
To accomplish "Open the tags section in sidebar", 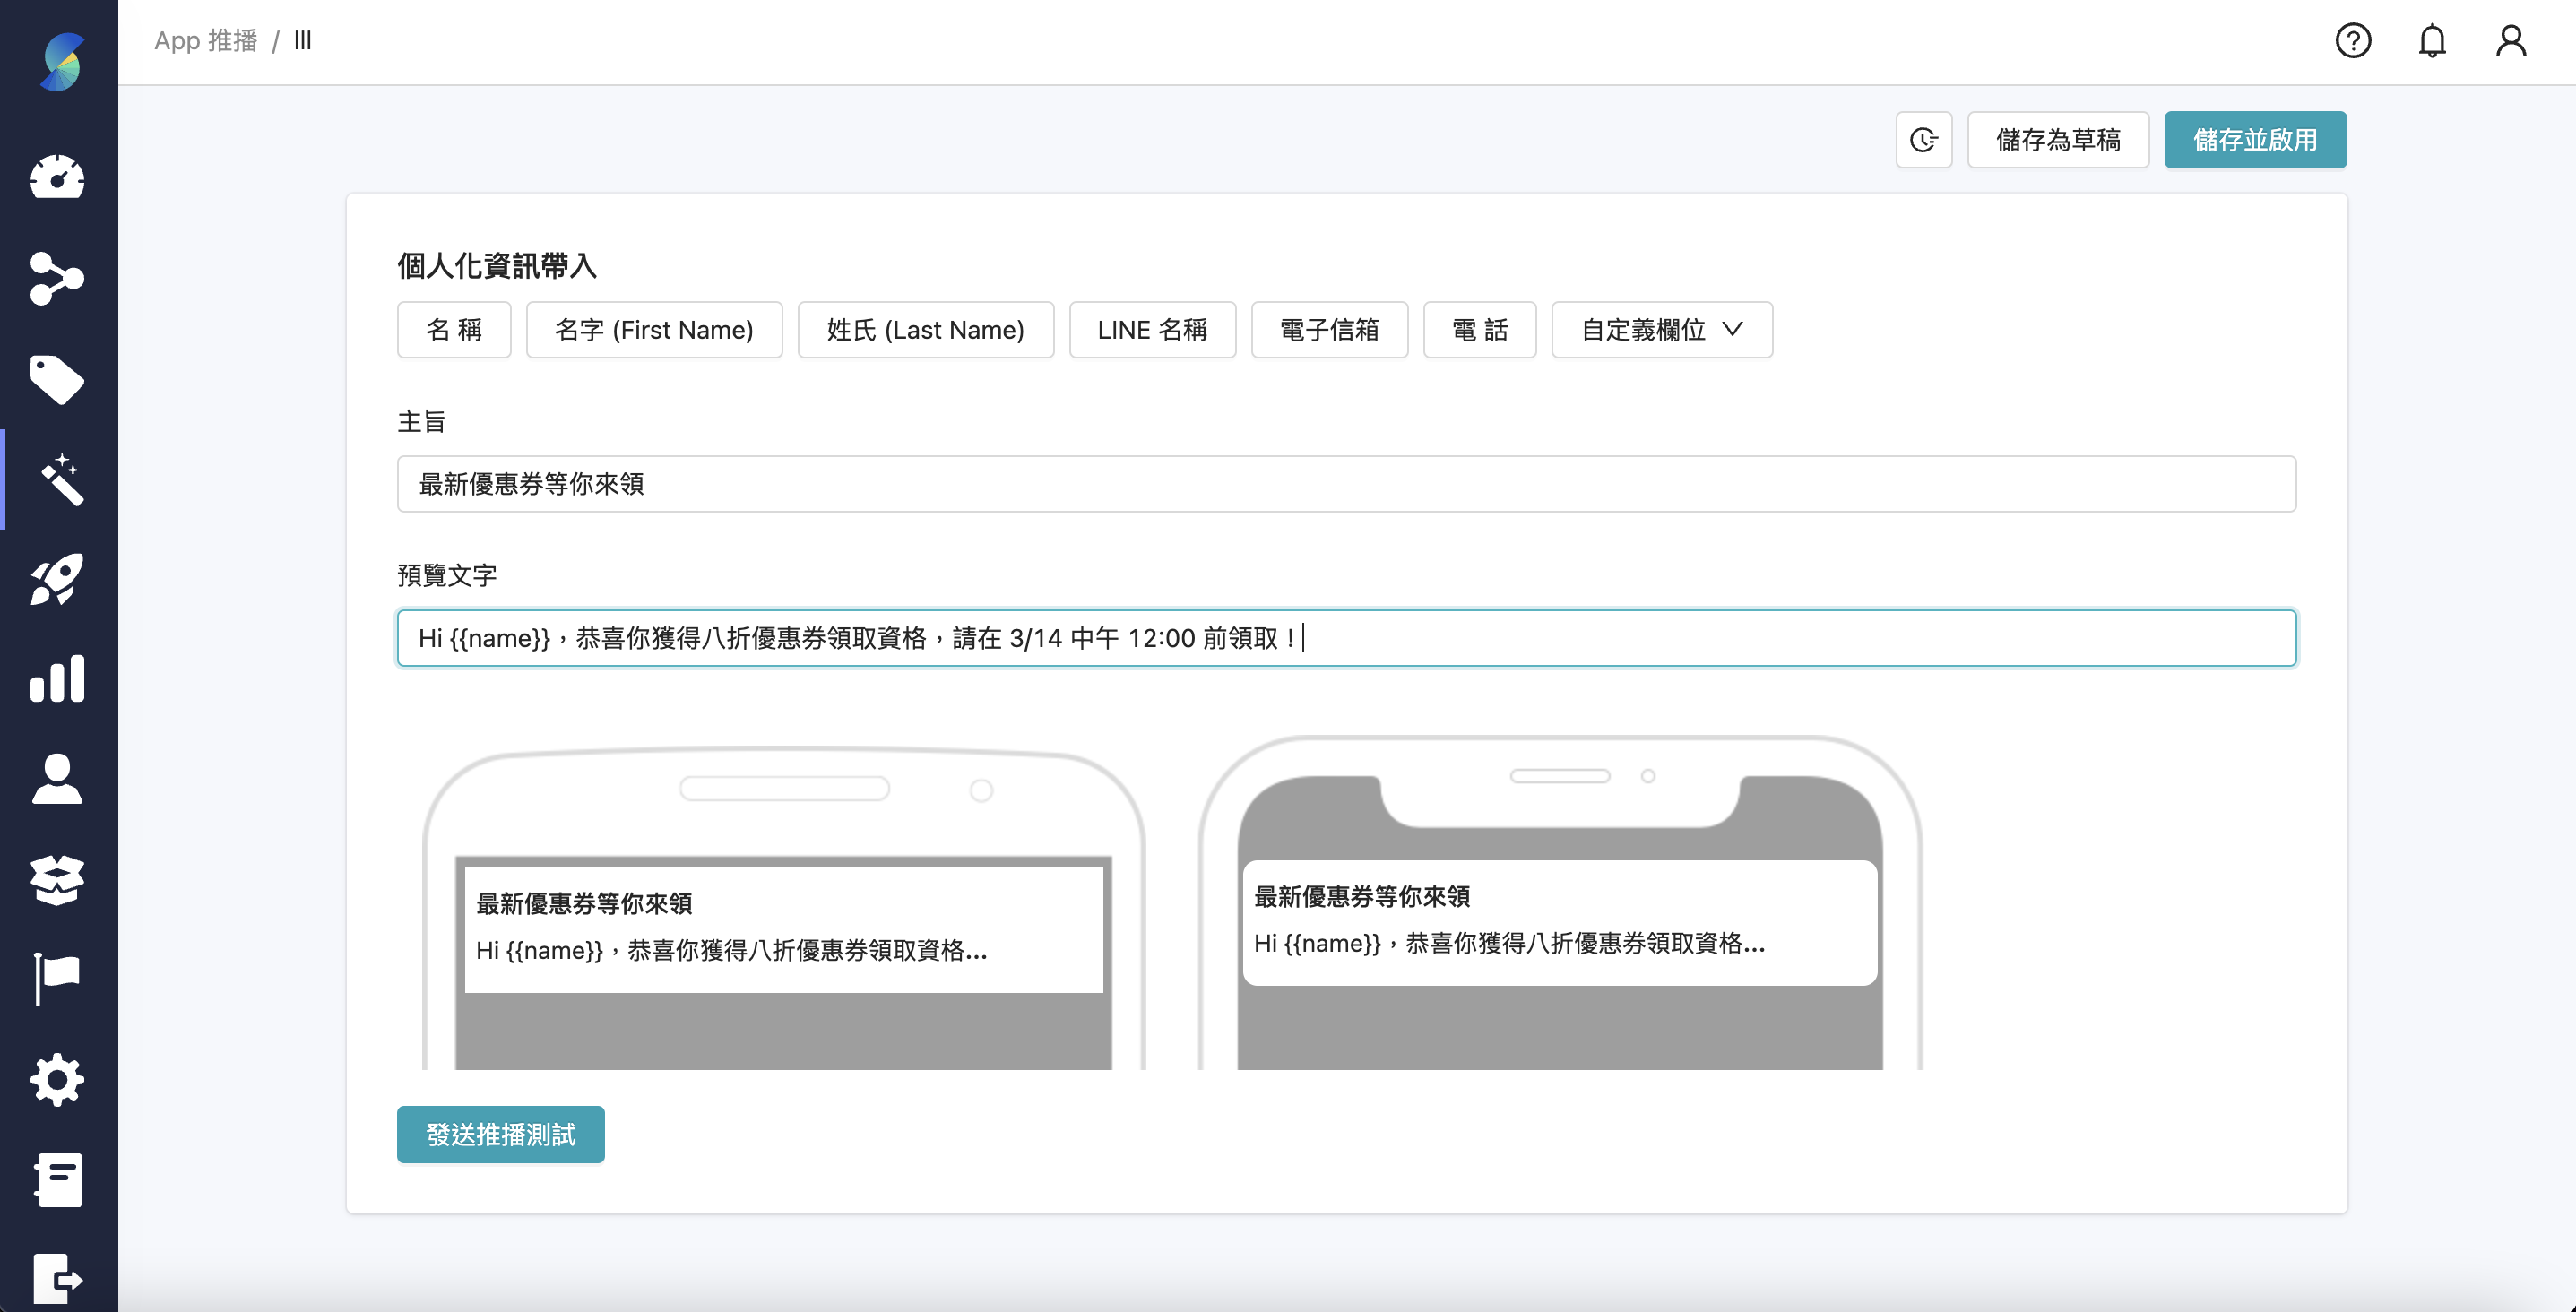I will (x=57, y=379).
